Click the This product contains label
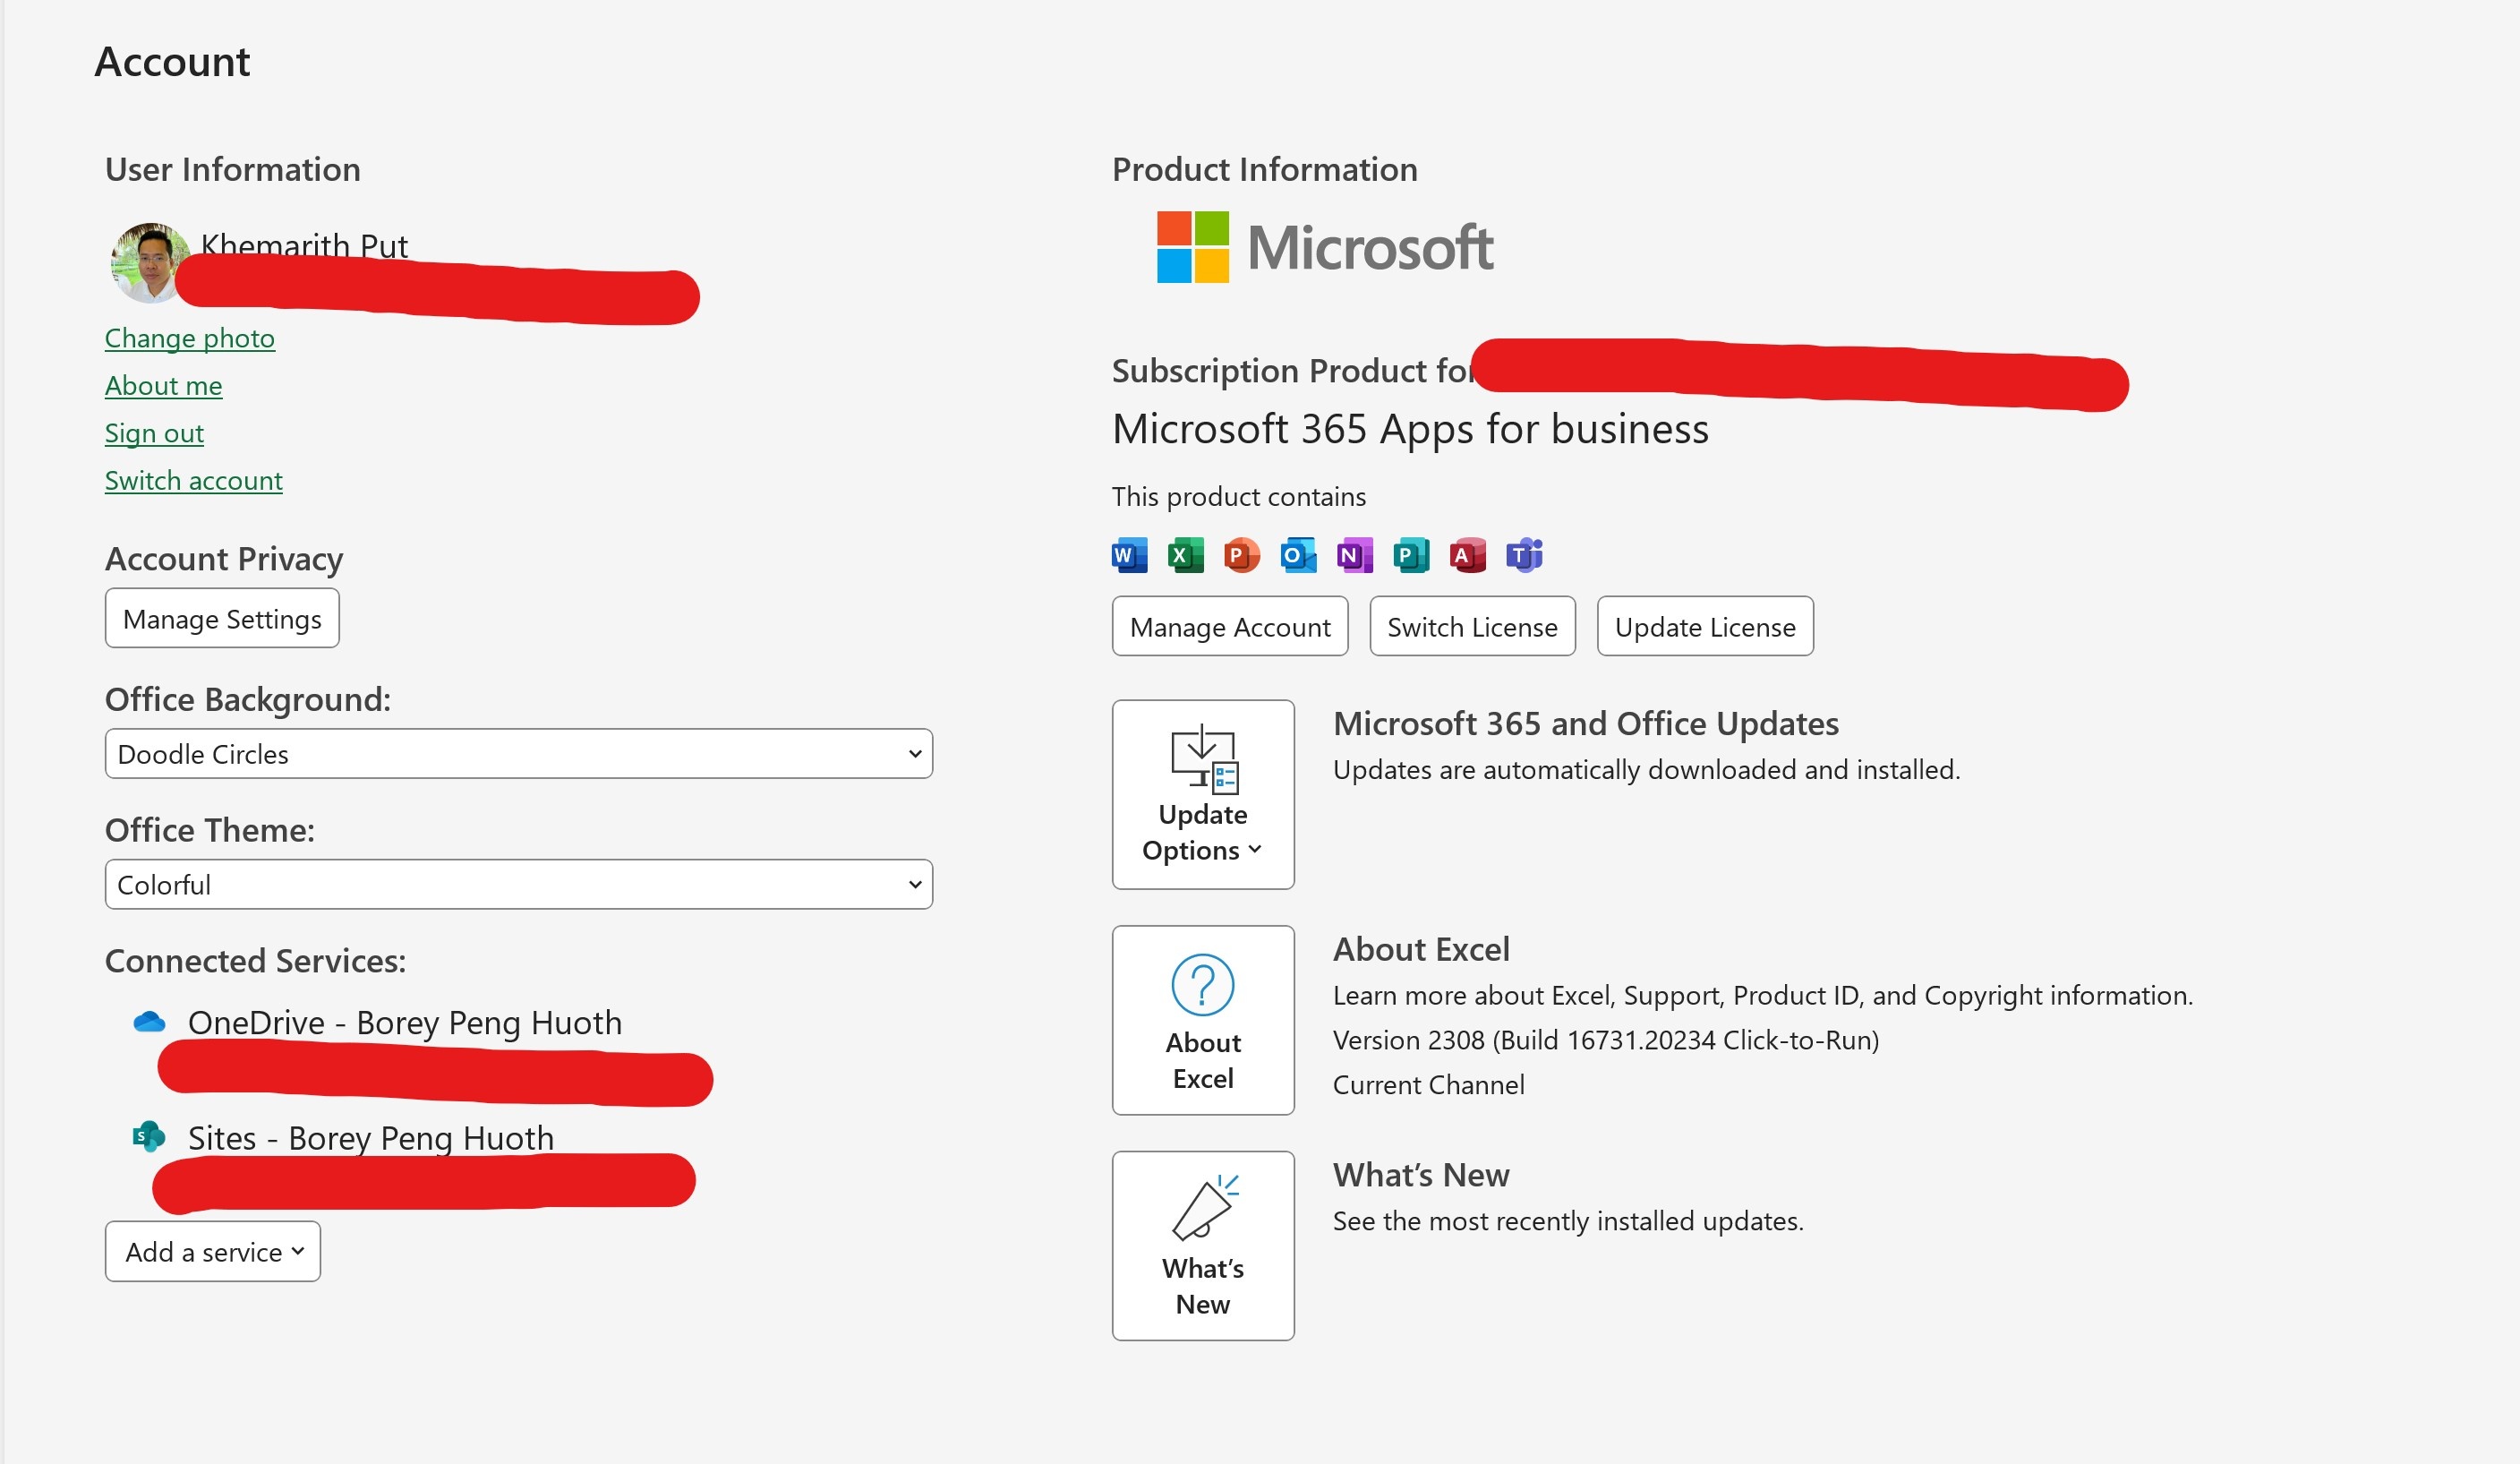The image size is (2520, 1464). click(1239, 497)
